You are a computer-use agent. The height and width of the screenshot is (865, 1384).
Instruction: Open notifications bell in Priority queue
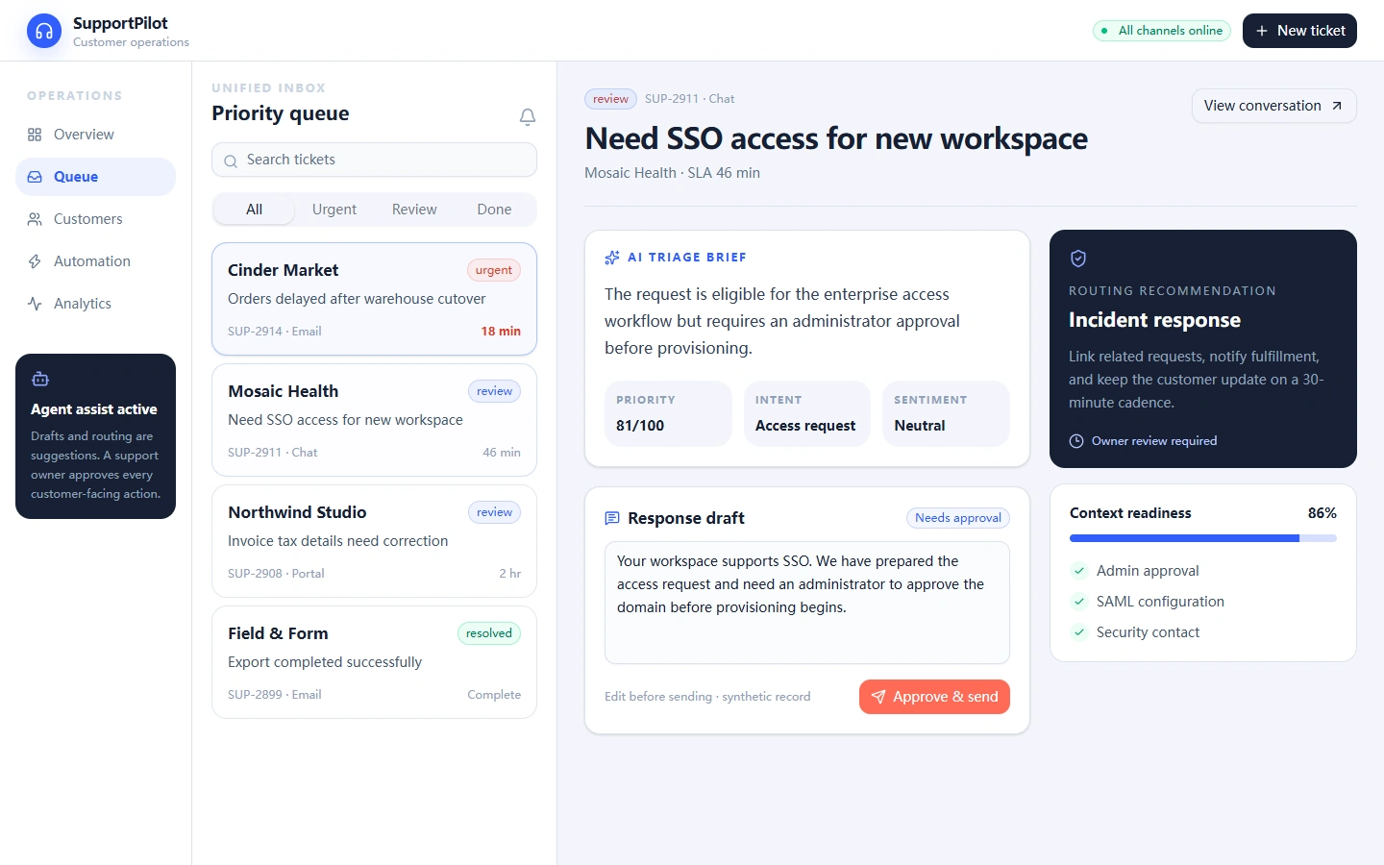(x=528, y=116)
